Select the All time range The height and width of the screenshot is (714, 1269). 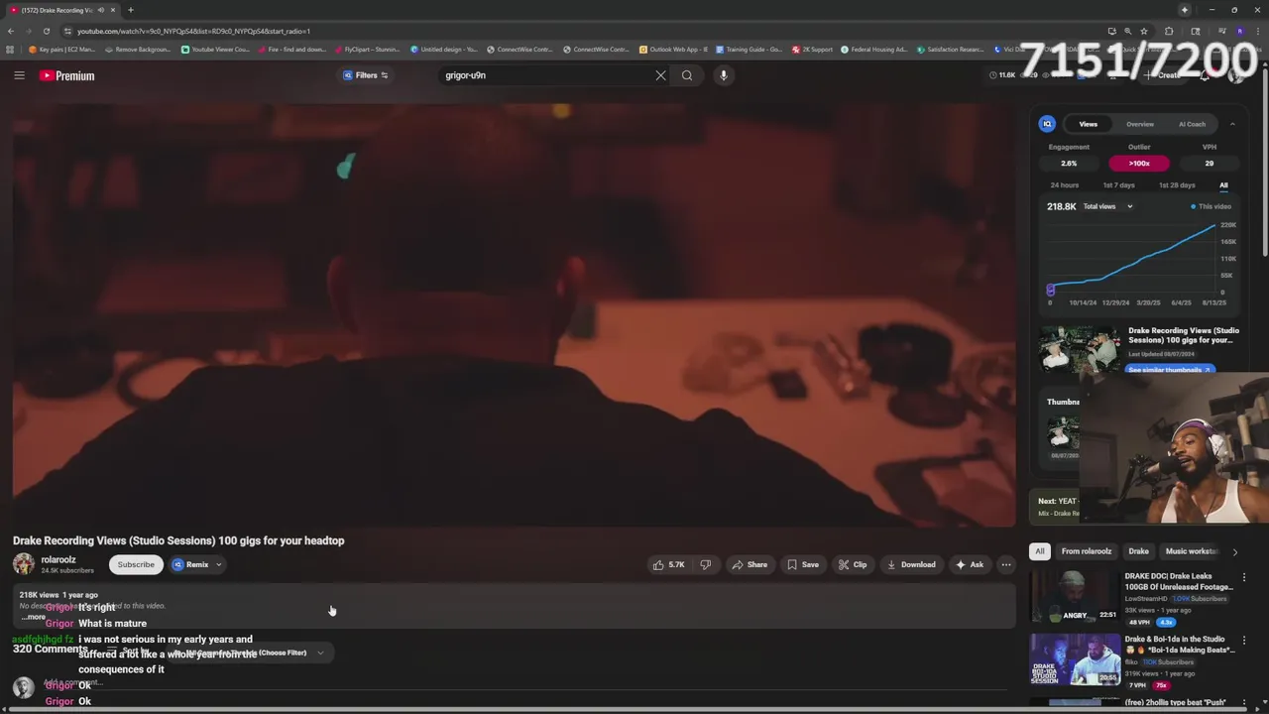(1223, 185)
